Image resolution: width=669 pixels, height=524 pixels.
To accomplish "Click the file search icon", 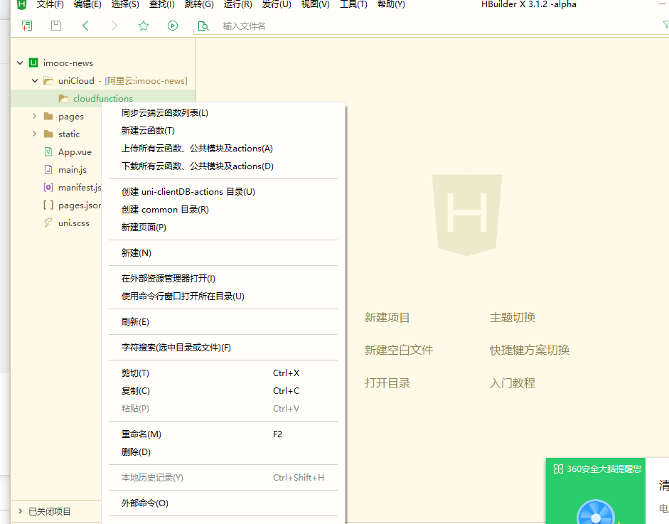I will (203, 26).
